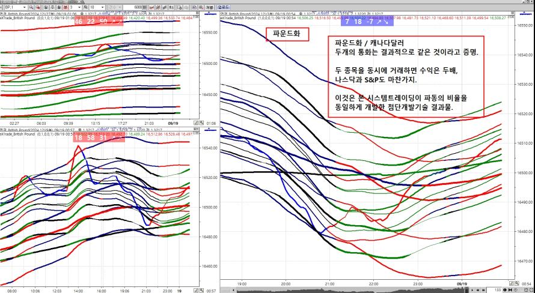Viewport: 535px width, 293px height.
Task: Click the 업로드 (upload) button
Action: [223, 7]
